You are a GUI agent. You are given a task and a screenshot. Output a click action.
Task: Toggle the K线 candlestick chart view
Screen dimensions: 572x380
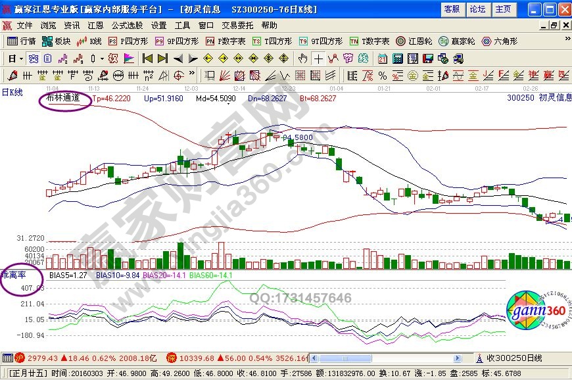(89, 41)
